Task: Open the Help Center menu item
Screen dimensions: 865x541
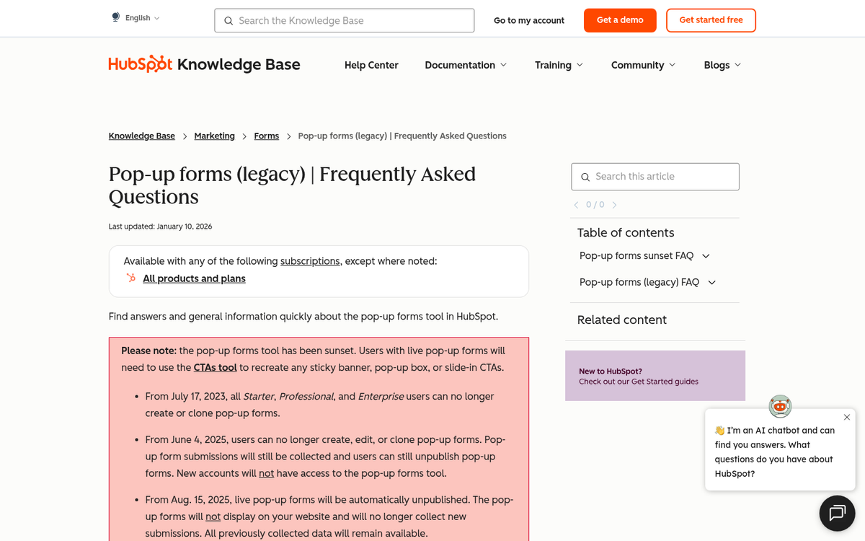Action: tap(371, 65)
